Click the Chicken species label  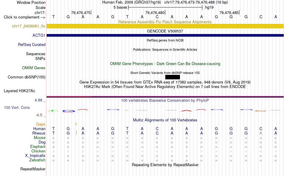pos(38,151)
